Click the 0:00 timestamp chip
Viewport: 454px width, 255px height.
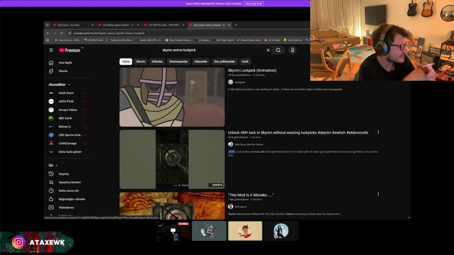[x=232, y=152]
